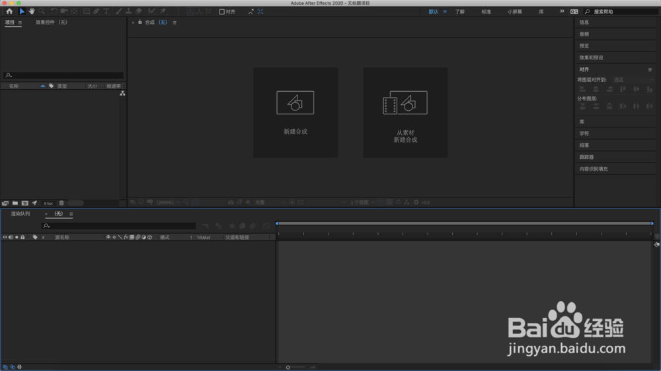661x371 pixels.
Task: Click the label tag column icon in Project panel
Action: click(x=51, y=86)
